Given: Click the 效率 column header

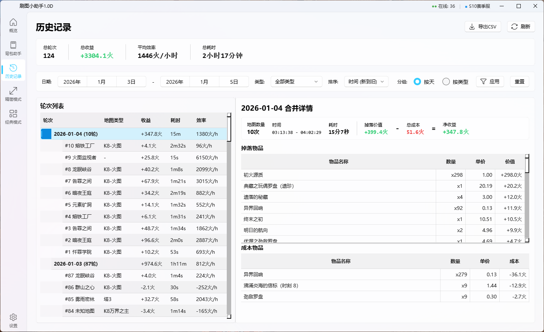Looking at the screenshot, I should click(201, 120).
